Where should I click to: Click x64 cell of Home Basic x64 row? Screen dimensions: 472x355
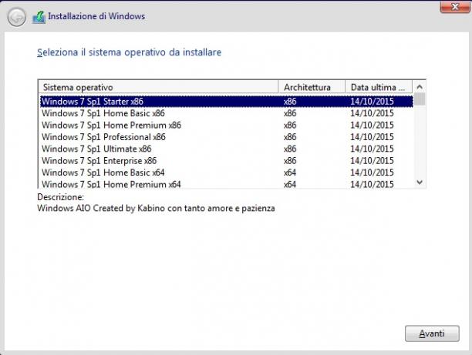click(290, 172)
